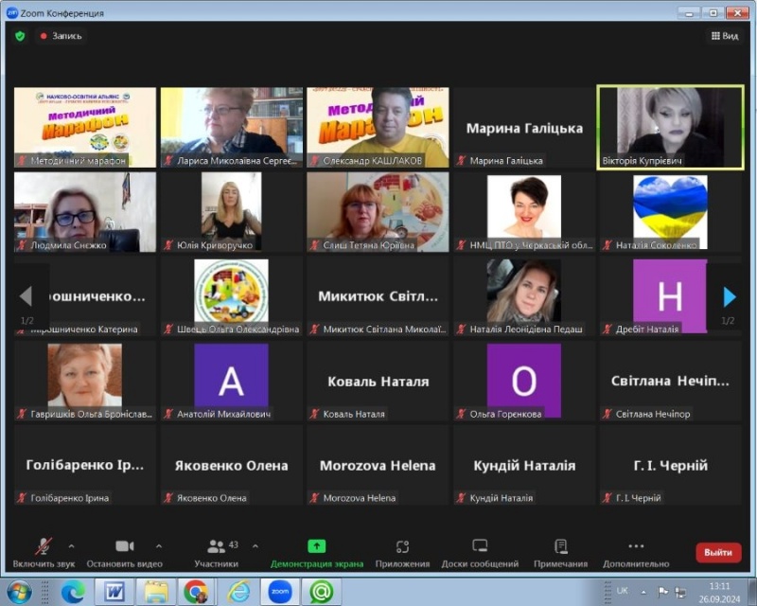
Task: Open the Вид view menu
Action: click(724, 36)
